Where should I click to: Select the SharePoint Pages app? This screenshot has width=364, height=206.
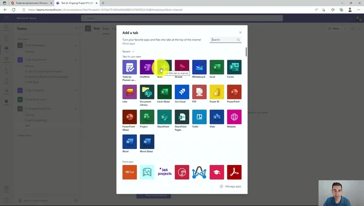coord(182,117)
